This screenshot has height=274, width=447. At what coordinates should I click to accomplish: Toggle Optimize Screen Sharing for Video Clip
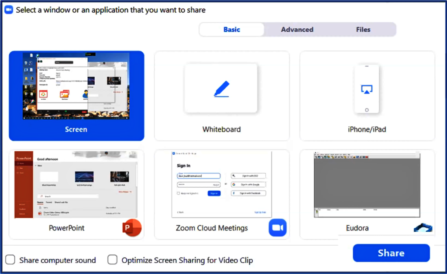tap(112, 260)
